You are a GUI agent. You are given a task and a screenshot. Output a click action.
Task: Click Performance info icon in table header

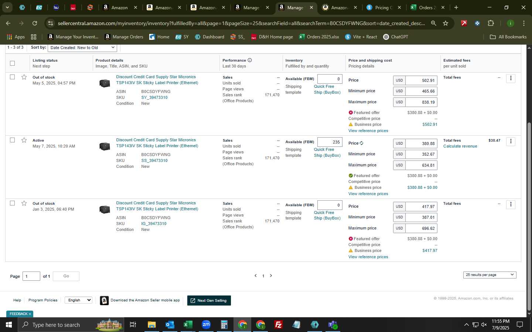click(x=250, y=60)
